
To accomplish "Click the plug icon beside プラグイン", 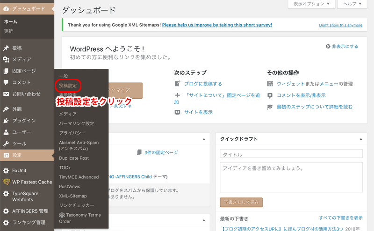I will (x=6, y=121).
